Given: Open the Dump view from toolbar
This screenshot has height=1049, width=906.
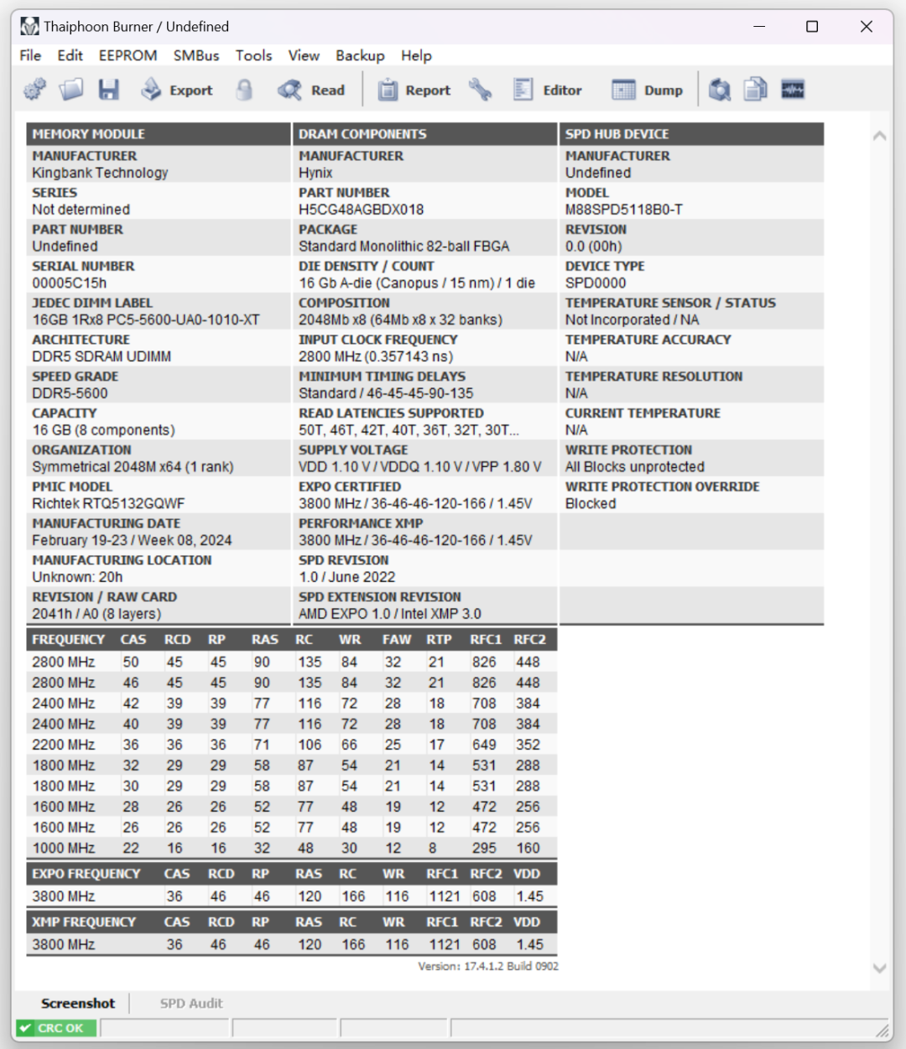Looking at the screenshot, I should point(647,90).
